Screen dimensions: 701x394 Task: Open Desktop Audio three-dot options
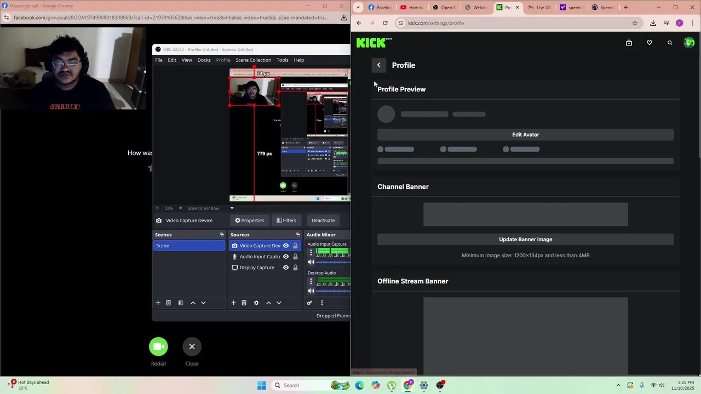pyautogui.click(x=311, y=281)
